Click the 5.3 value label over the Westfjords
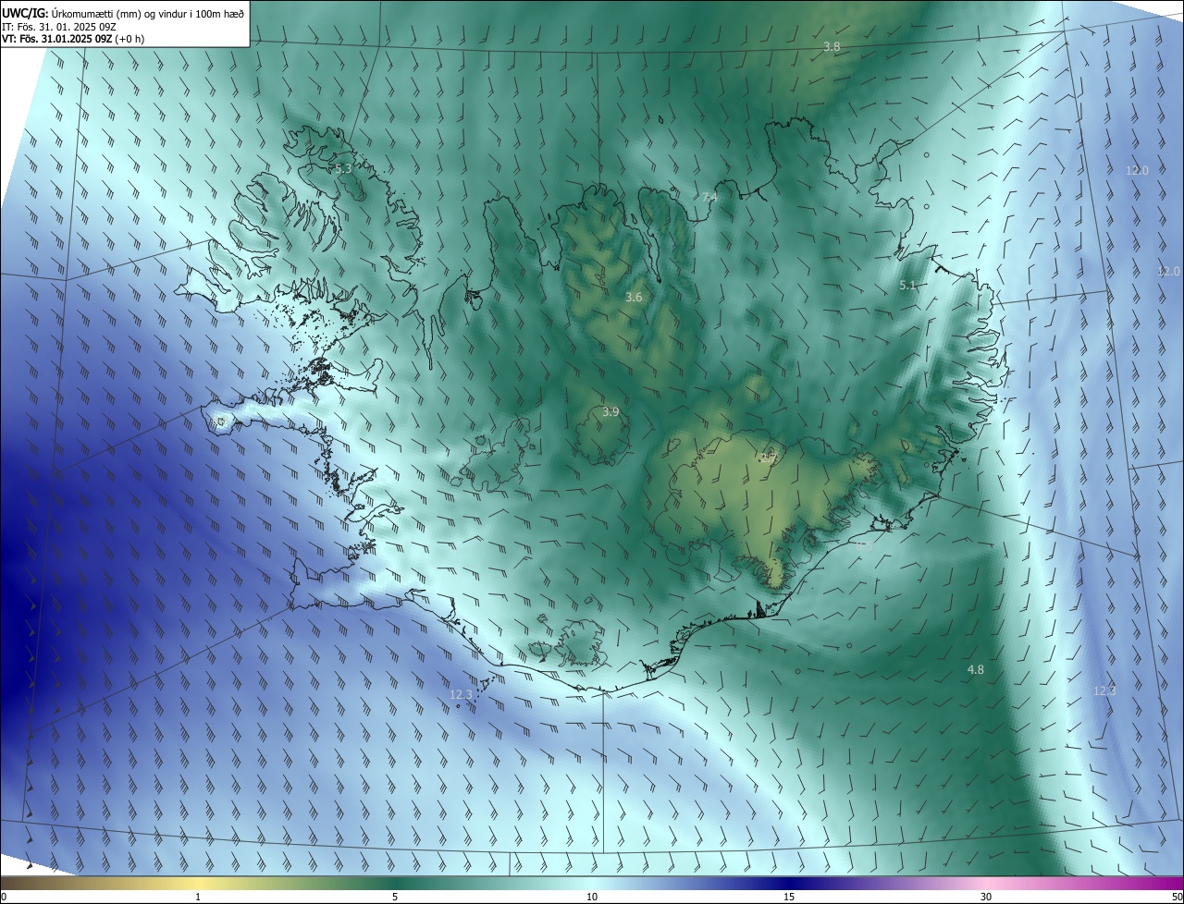Viewport: 1184px width, 904px height. 343,169
